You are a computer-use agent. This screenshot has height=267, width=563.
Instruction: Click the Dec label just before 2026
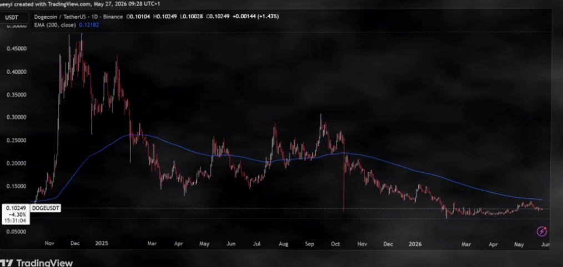[388, 244]
